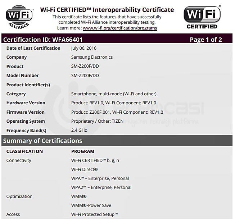The image size is (235, 222).
Task: Select the July 06, 2016 date value
Action: (x=84, y=48)
